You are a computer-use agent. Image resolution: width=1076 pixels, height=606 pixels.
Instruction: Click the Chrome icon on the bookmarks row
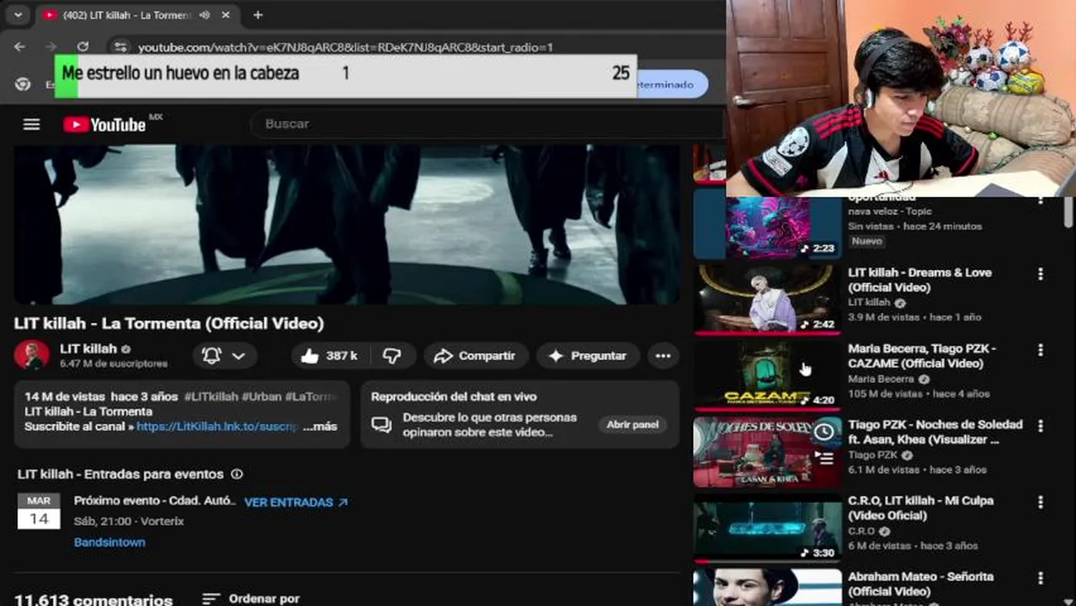tap(24, 84)
